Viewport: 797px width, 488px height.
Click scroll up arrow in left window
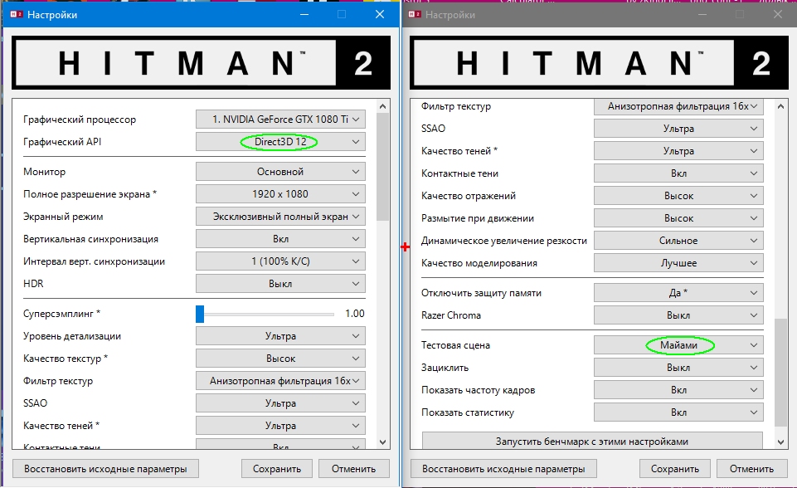(383, 106)
